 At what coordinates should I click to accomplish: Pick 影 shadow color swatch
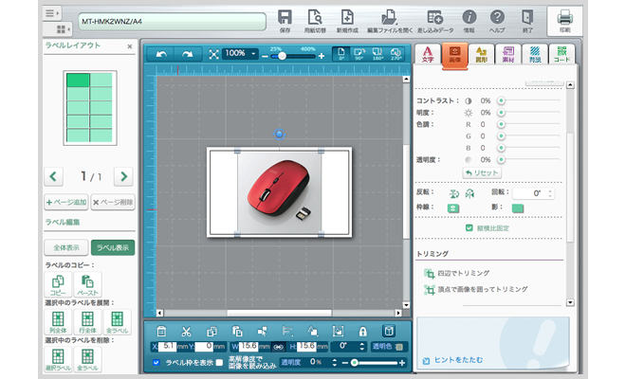coord(518,208)
